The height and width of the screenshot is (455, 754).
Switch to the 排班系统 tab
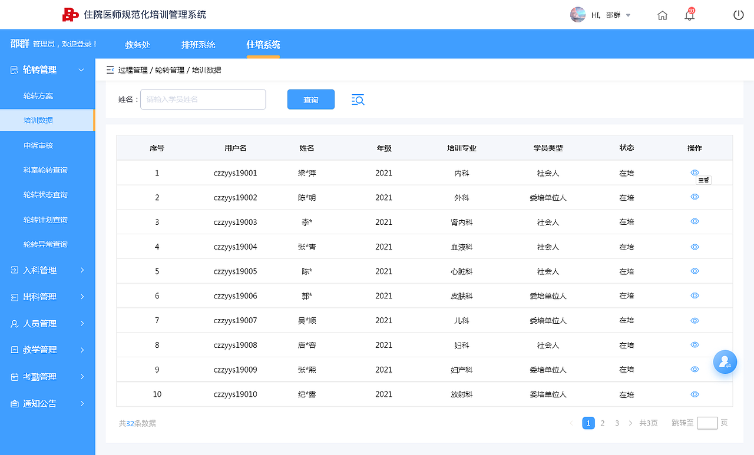tap(199, 44)
